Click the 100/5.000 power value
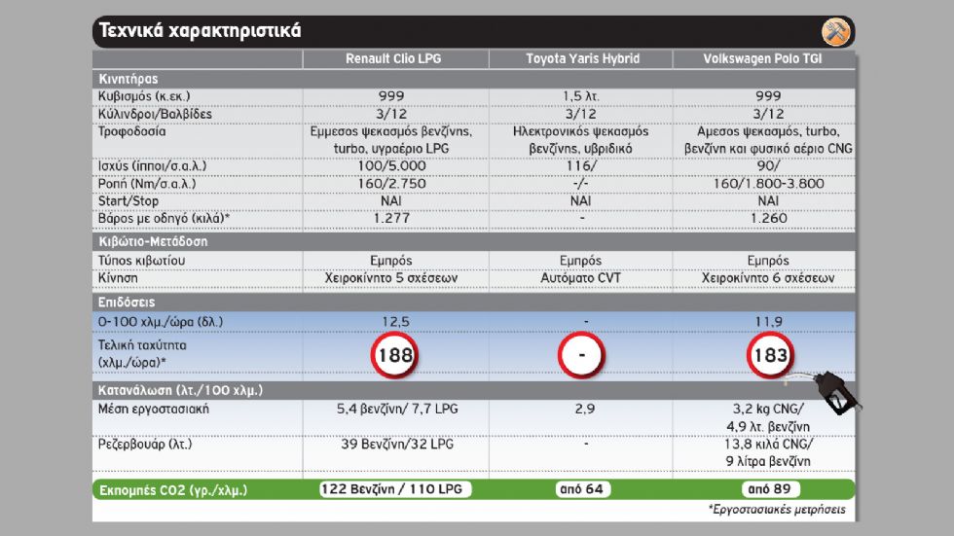Viewport: 954px width, 536px height. click(x=391, y=166)
